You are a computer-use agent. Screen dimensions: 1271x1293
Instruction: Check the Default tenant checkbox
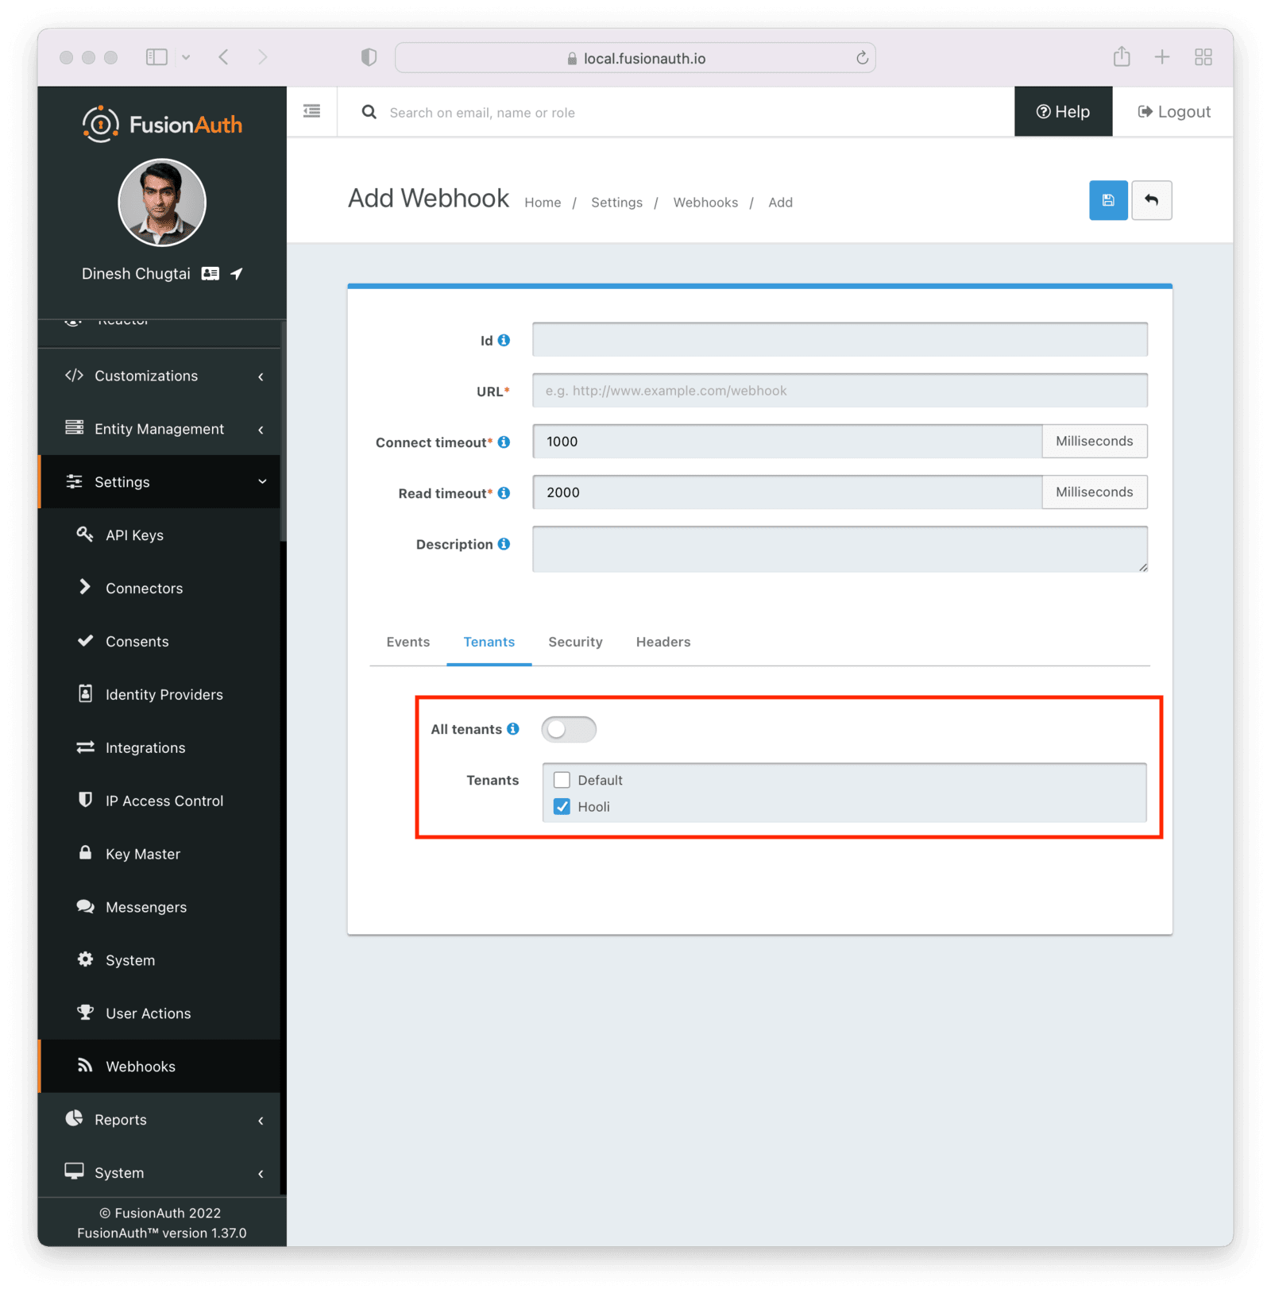click(x=562, y=780)
